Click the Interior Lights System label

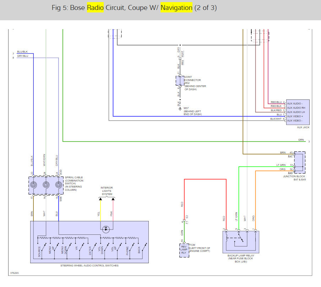tap(107, 191)
